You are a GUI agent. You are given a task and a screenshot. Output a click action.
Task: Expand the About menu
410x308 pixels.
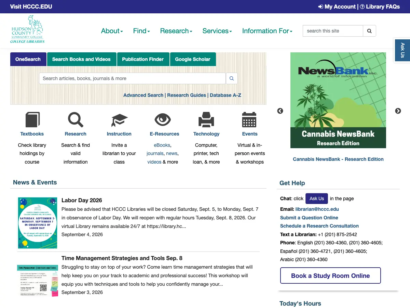click(112, 31)
